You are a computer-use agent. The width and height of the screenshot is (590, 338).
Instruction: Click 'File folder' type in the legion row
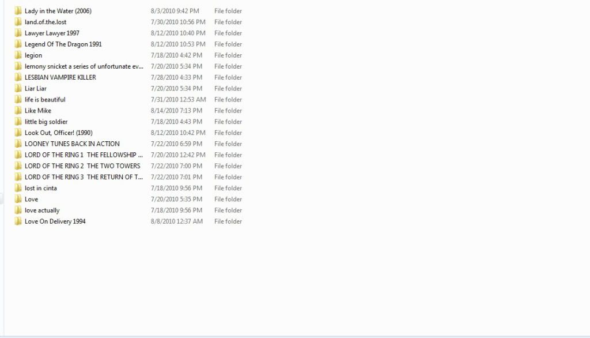click(x=228, y=55)
